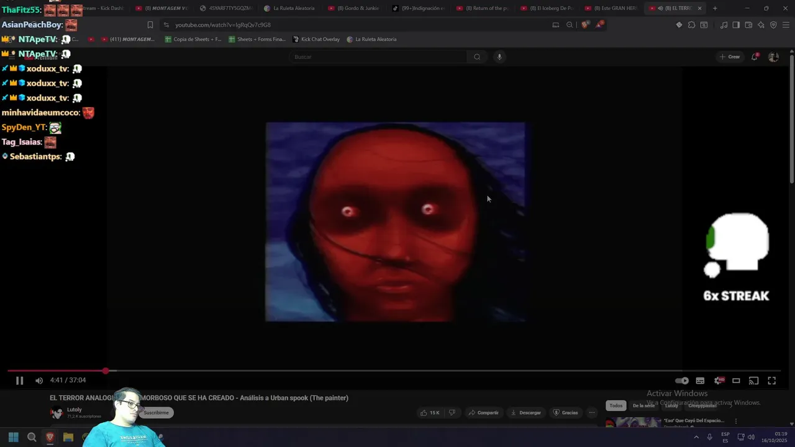The height and width of the screenshot is (447, 795).
Task: Open Leo AI sparkle icon
Action: (761, 25)
